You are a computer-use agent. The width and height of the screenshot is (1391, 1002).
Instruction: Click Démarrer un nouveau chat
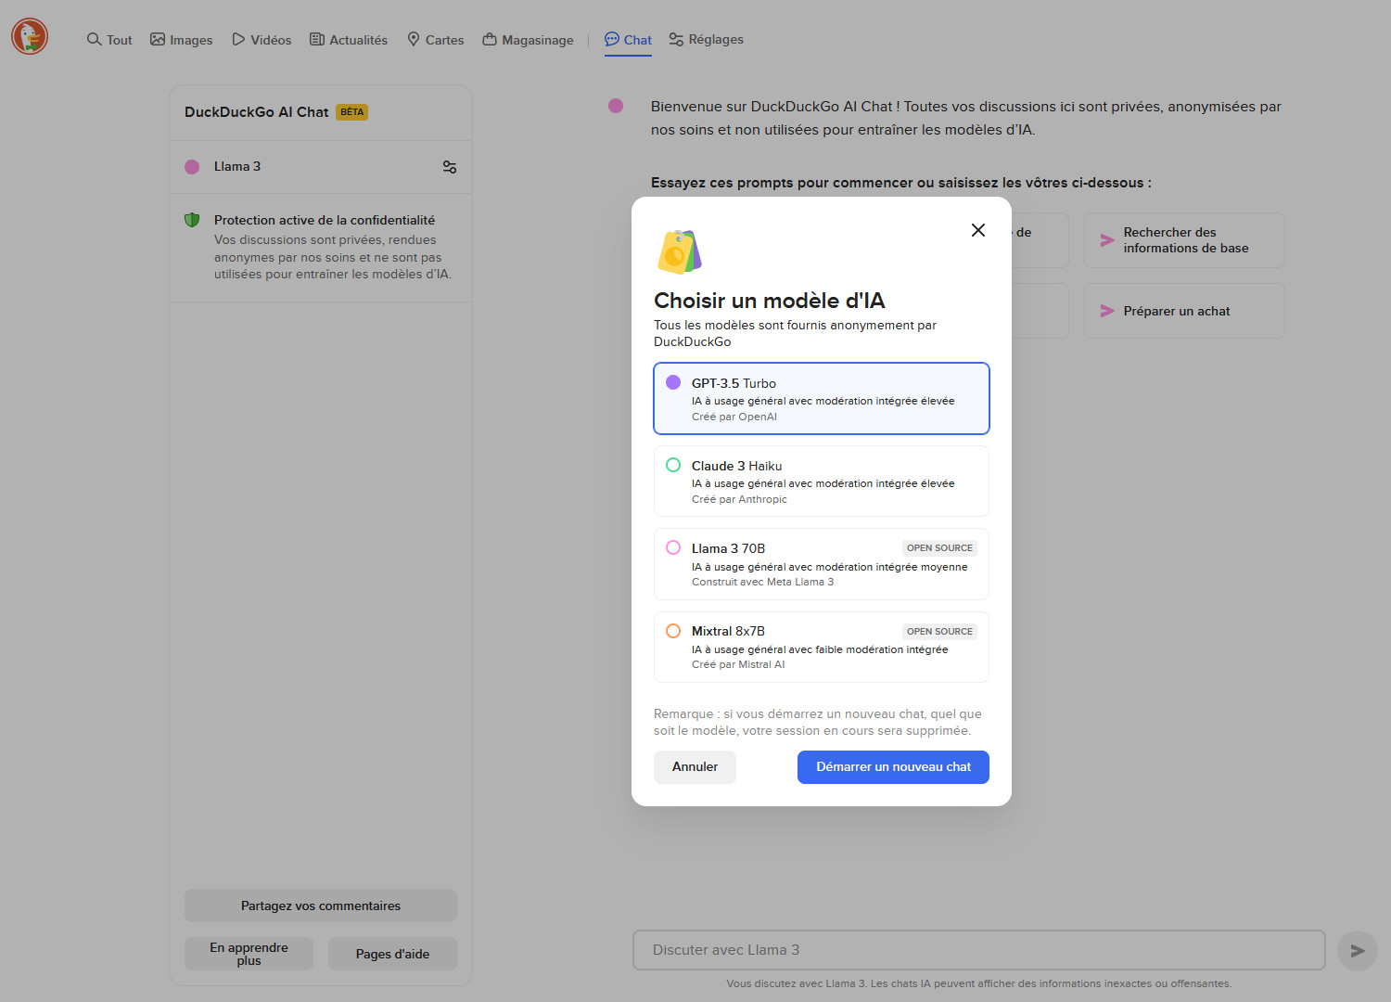(893, 767)
